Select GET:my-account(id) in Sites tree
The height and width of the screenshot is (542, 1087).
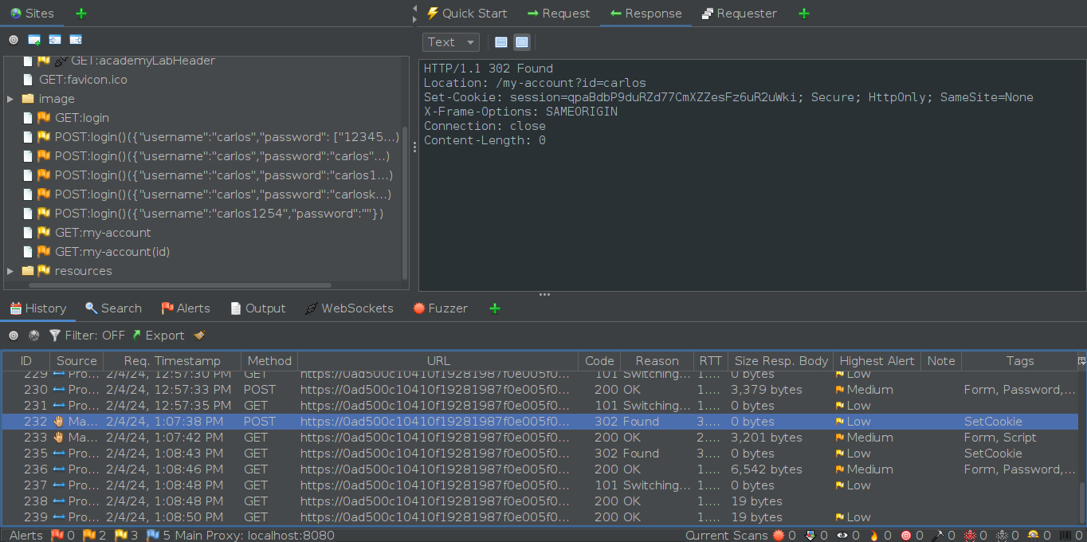tap(112, 252)
